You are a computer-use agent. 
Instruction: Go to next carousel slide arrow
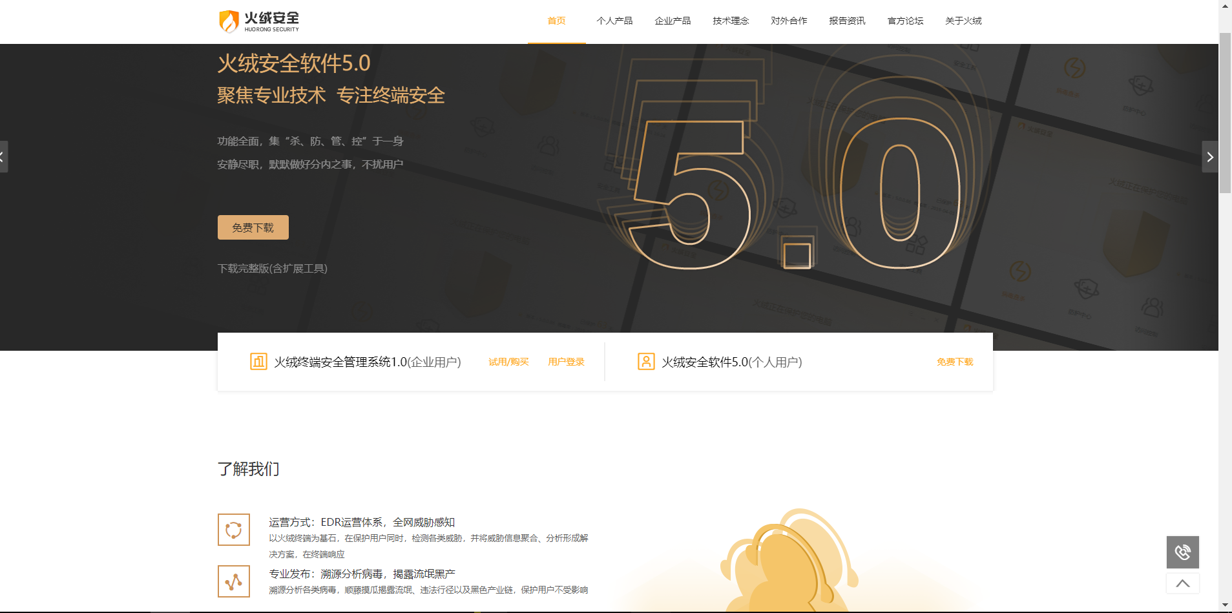pos(1210,157)
